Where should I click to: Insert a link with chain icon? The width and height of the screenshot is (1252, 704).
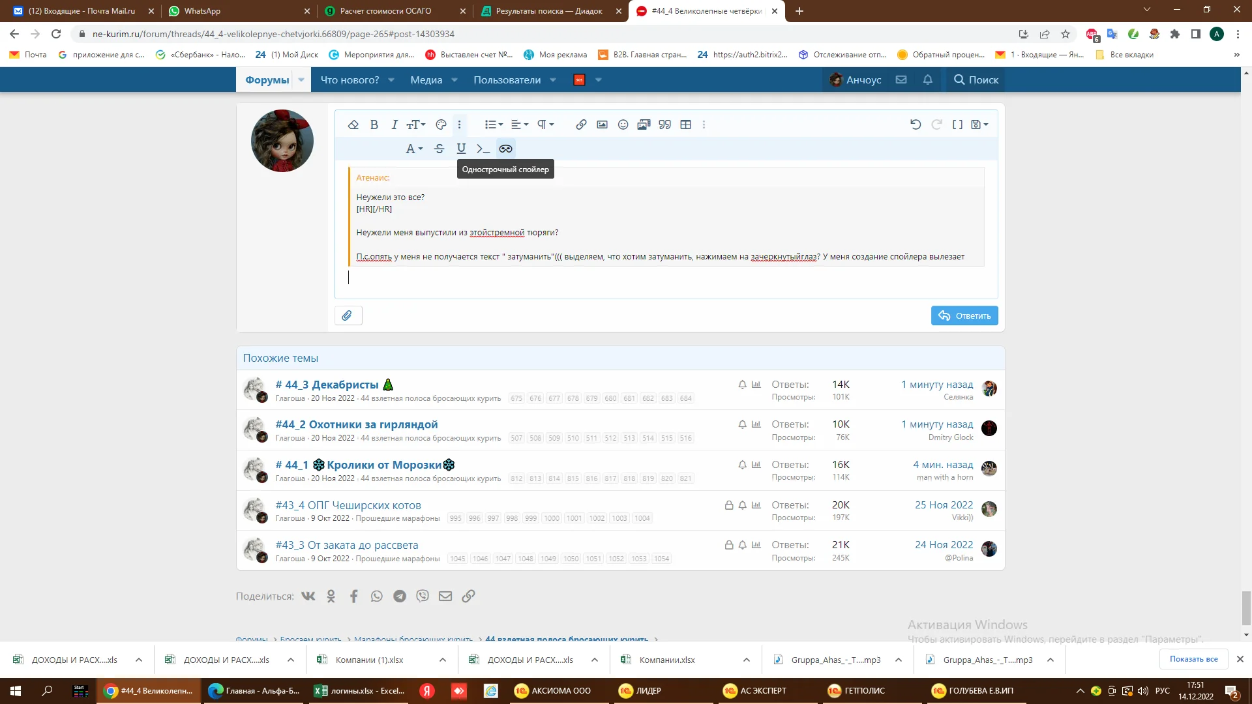pyautogui.click(x=581, y=125)
